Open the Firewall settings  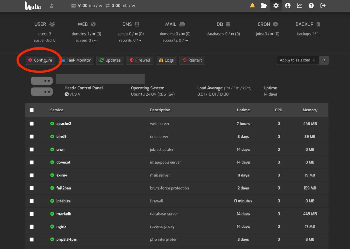[x=140, y=60]
